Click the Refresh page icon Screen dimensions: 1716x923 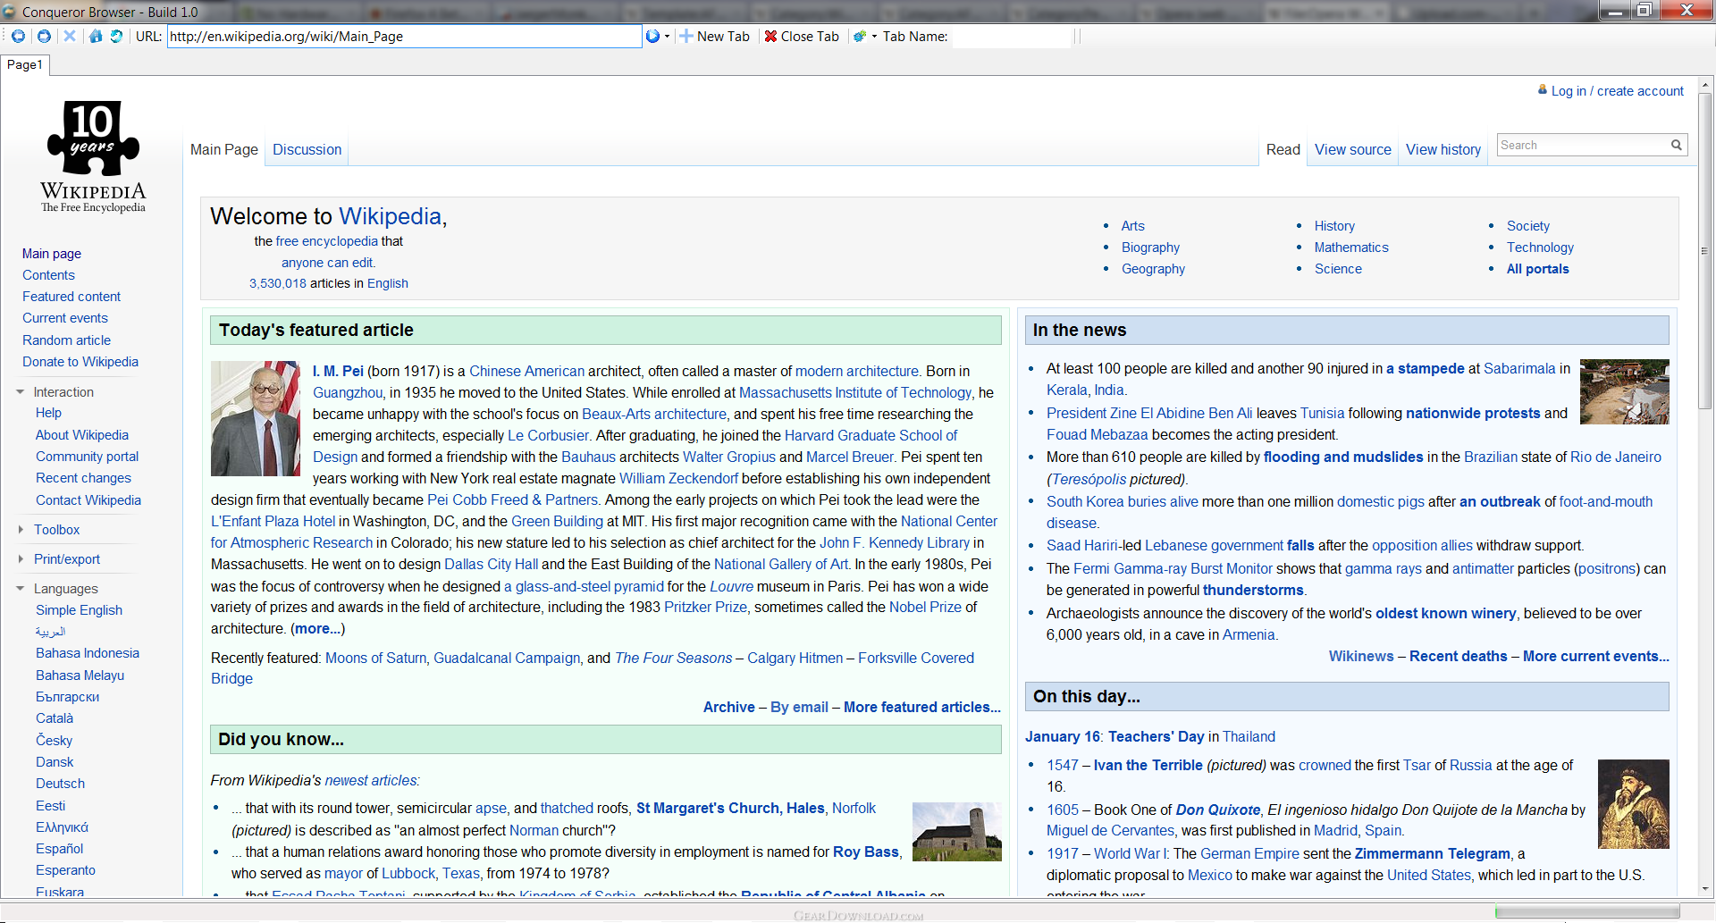[116, 36]
